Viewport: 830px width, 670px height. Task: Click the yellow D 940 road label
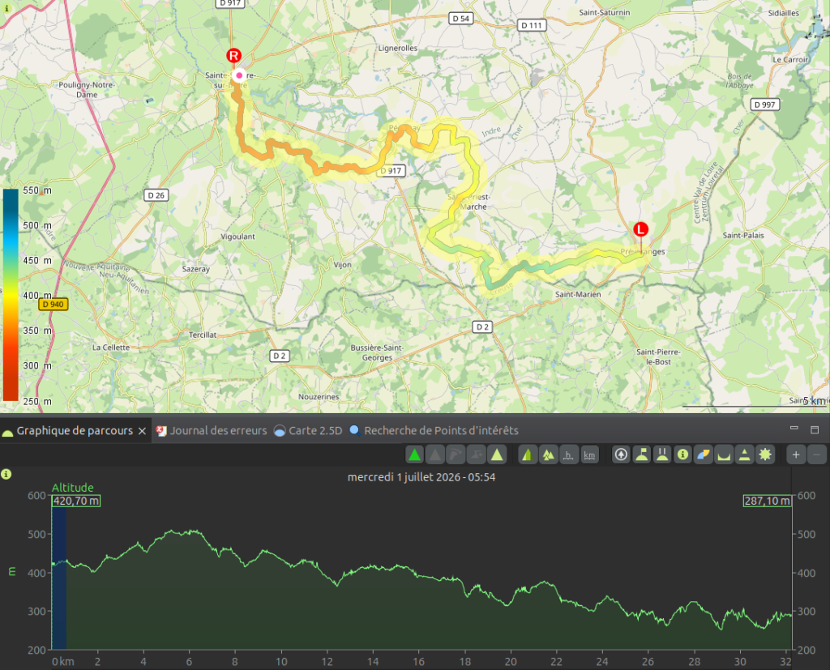pos(53,304)
